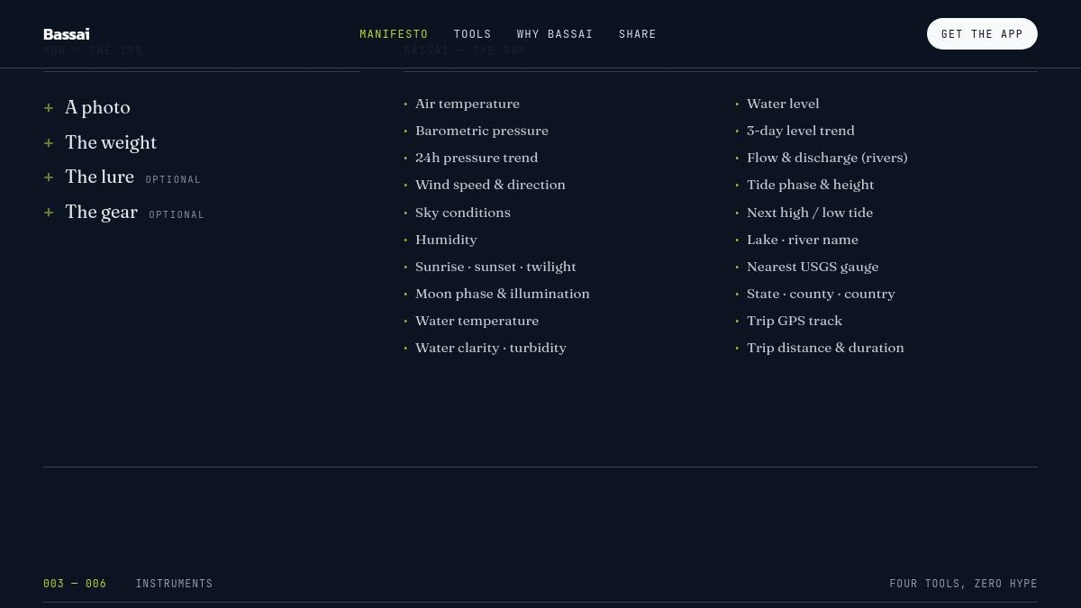Click 'FOUR TOOLS, ZERO HYPE' tagline
1081x608 pixels.
(x=963, y=584)
